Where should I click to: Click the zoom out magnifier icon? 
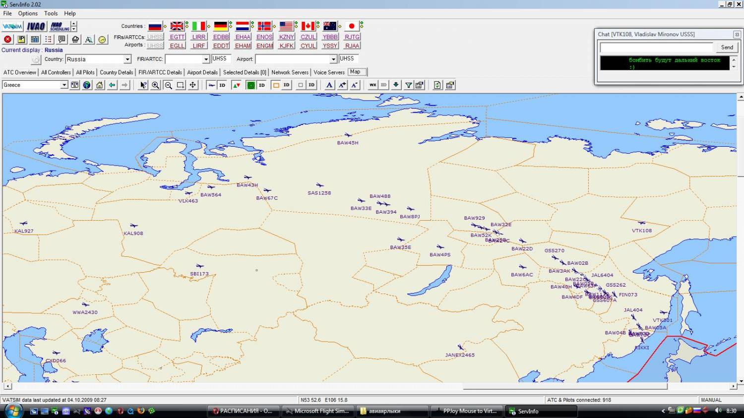[168, 85]
